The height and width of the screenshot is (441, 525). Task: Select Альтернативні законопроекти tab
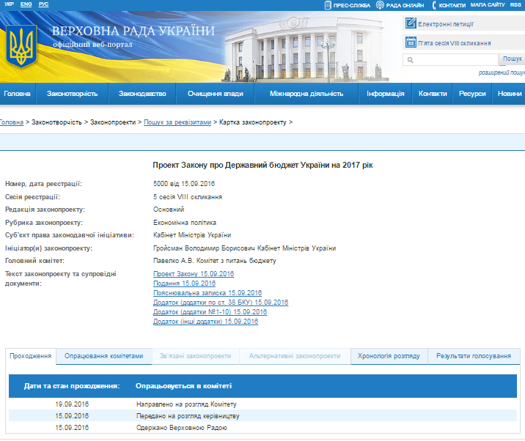295,356
